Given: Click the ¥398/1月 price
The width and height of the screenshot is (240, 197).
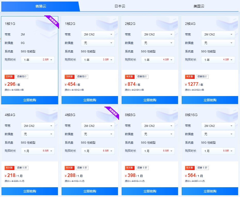Looking at the screenshot, I should coord(134,175).
